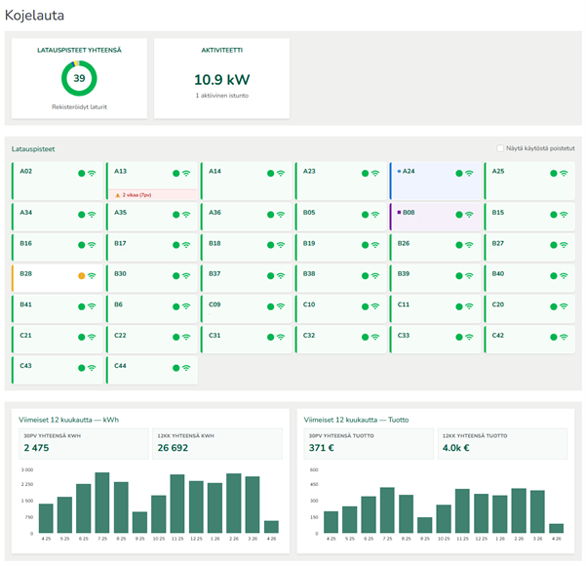
Task: Click the orange status dot on B28
Action: (x=82, y=275)
